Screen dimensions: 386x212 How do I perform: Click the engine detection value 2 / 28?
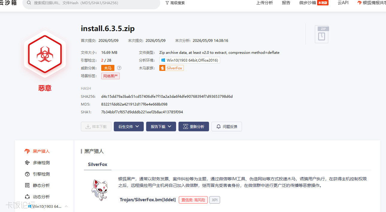(106, 60)
